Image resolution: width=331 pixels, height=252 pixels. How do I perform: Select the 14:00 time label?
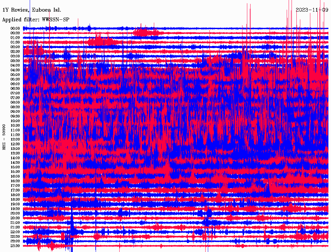pos(15,158)
